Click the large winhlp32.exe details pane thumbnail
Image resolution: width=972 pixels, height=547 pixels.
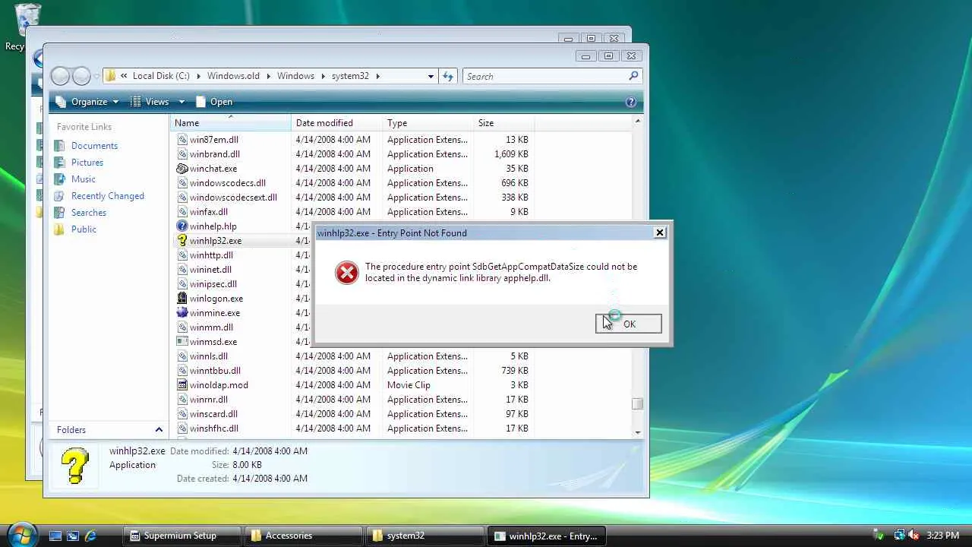click(75, 465)
